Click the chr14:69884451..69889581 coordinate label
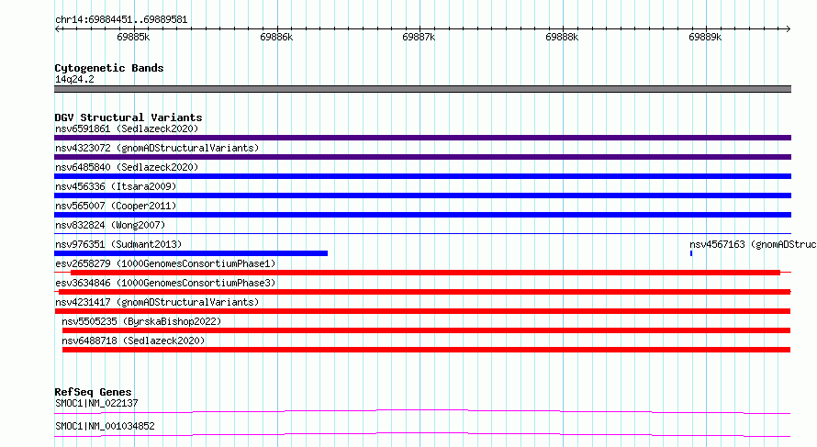 pyautogui.click(x=121, y=20)
